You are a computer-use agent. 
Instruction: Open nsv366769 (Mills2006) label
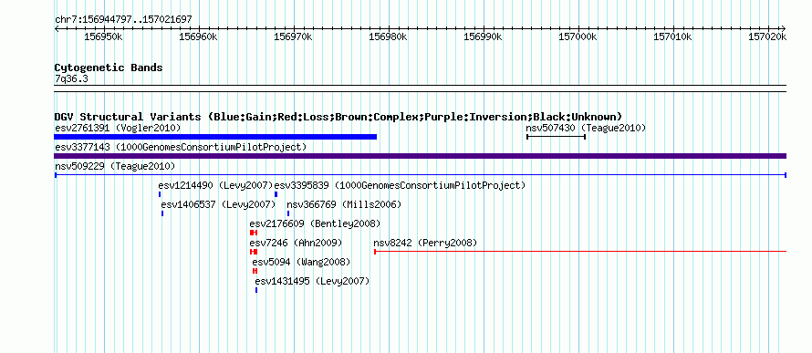[344, 204]
